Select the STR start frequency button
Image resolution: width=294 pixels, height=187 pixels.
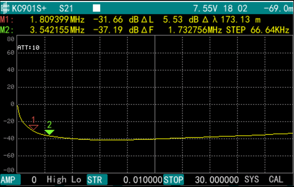97,179
